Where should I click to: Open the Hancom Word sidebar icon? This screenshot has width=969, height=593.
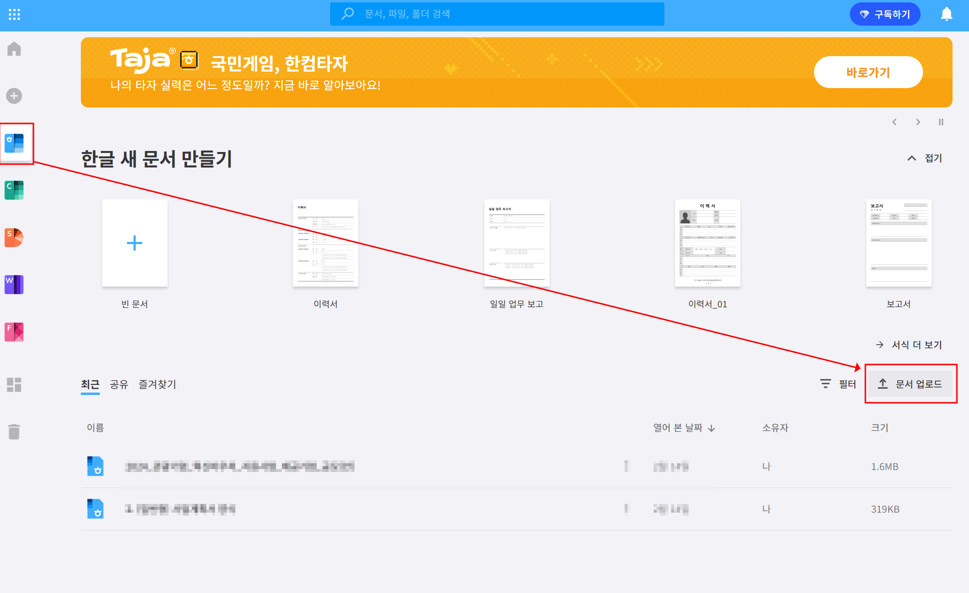(x=14, y=285)
